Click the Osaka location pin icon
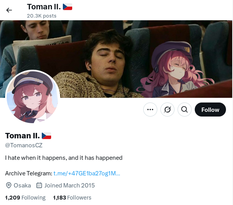Screen dimensions: 233x205 [9, 186]
